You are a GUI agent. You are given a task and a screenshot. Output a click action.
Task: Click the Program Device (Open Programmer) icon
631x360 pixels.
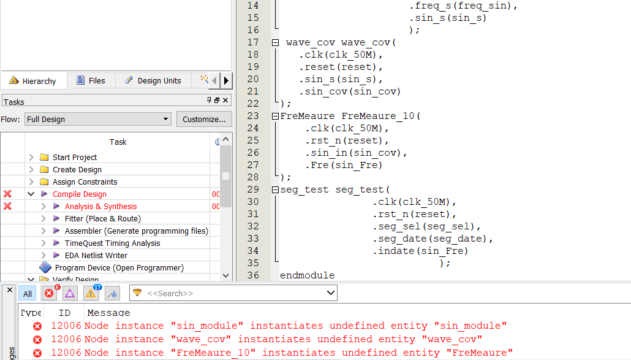[x=45, y=267]
